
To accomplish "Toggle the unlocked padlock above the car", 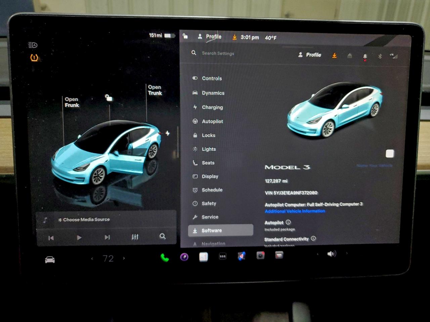I will pyautogui.click(x=108, y=98).
